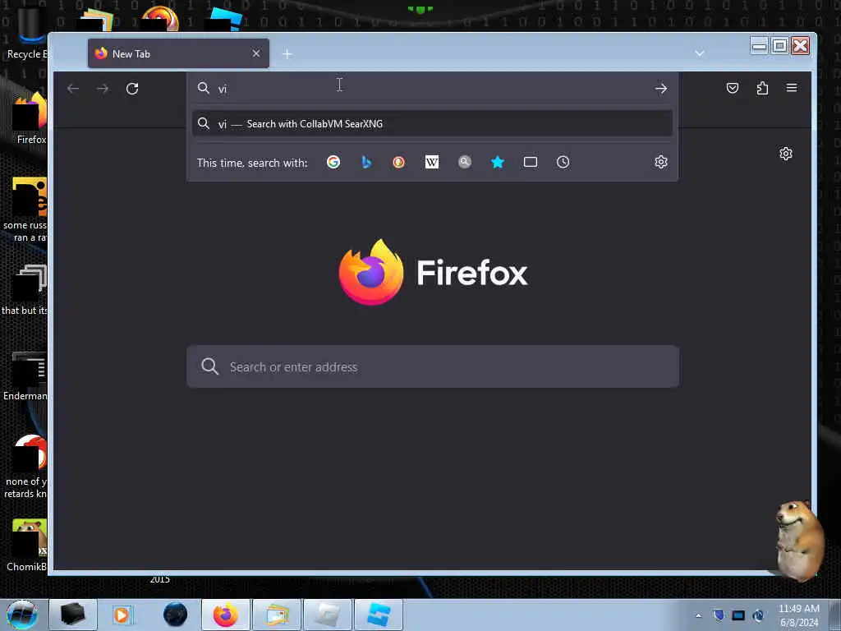841x631 pixels.
Task: Search bookmarks via star icon
Action: point(498,162)
